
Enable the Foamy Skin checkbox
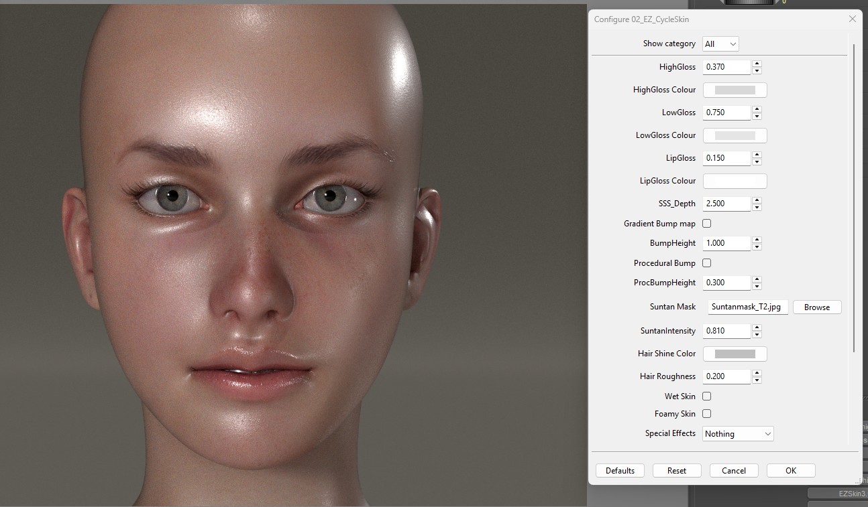pos(706,413)
